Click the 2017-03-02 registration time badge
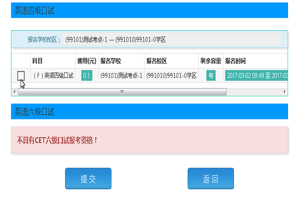 point(256,76)
